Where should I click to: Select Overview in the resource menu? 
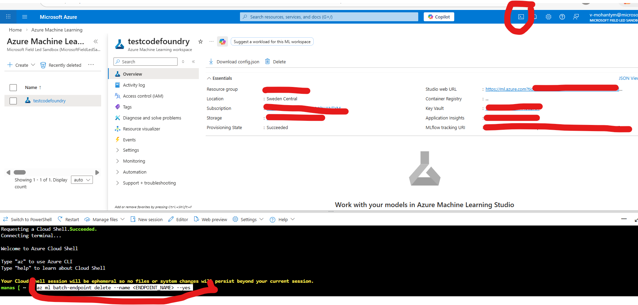click(x=154, y=74)
